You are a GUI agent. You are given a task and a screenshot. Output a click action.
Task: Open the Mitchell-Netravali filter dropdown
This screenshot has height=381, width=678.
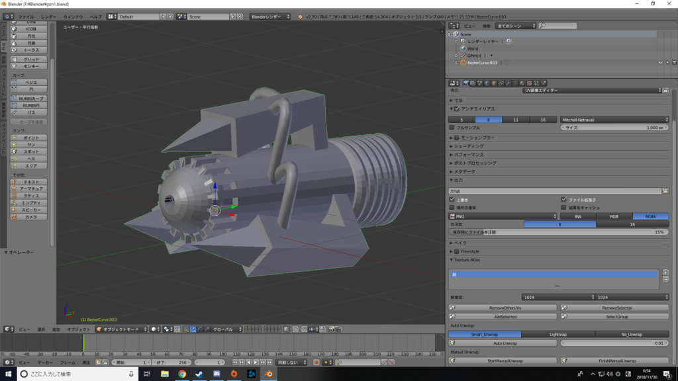(614, 120)
